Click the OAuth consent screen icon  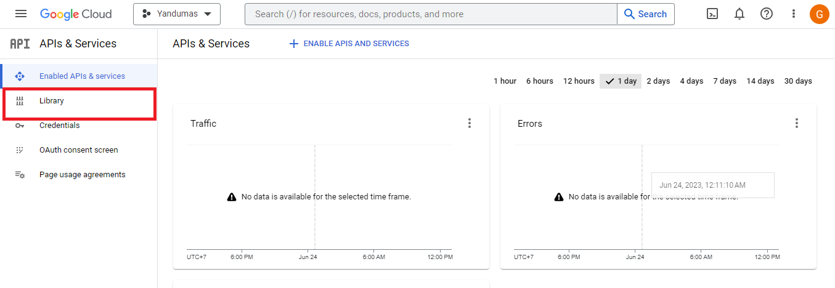point(20,150)
